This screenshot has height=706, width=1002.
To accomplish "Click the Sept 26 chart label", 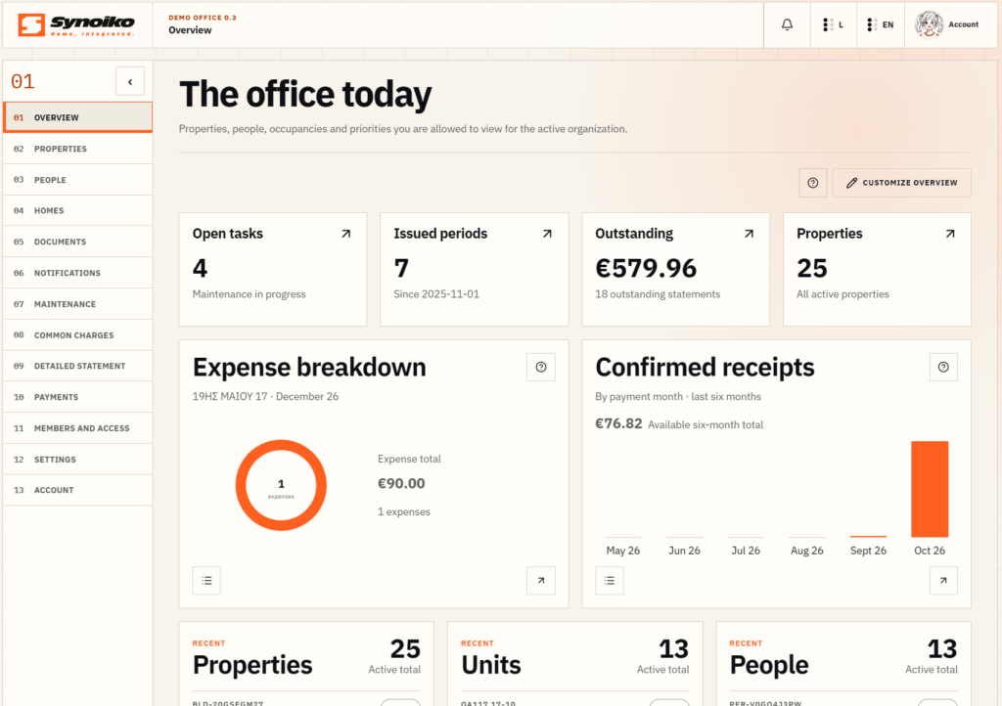I will (x=868, y=551).
